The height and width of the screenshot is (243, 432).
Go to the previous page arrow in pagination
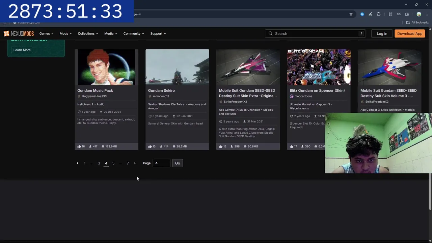77,163
